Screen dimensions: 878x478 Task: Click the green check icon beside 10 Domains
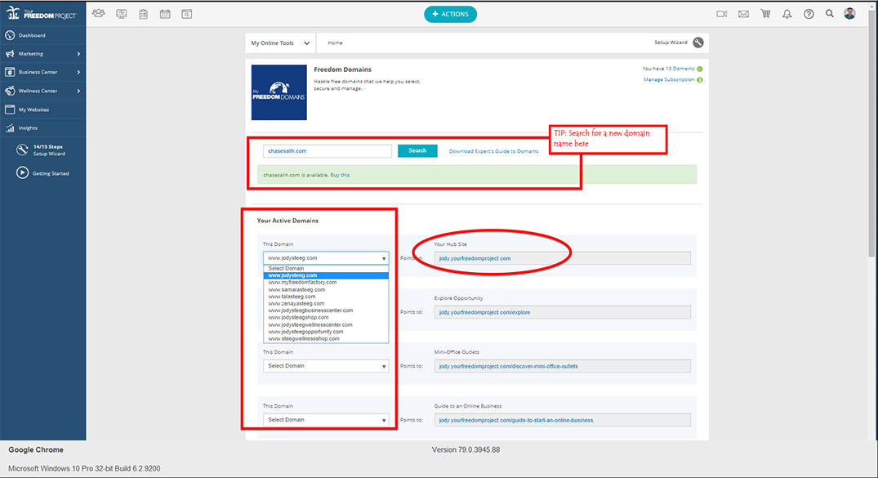point(700,69)
